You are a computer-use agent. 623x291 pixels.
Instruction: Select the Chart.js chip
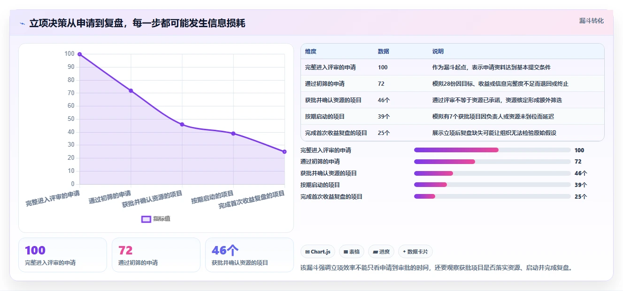click(318, 252)
